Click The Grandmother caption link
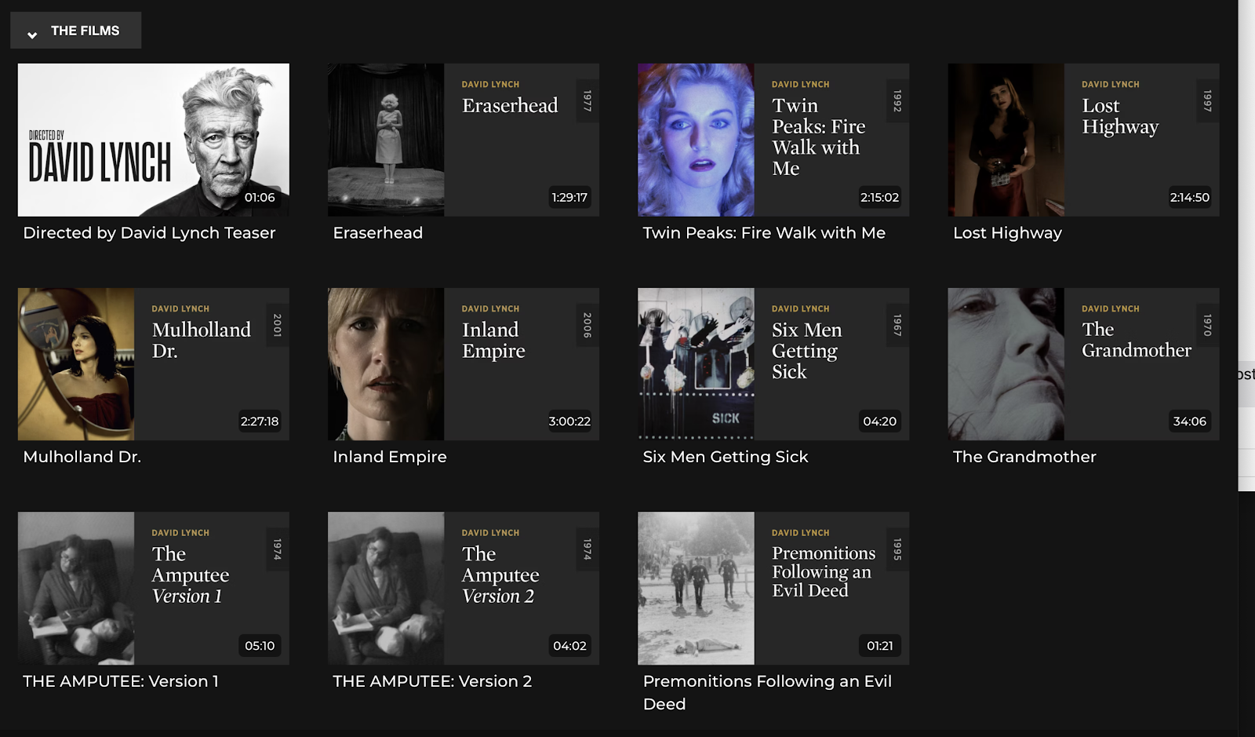 click(x=1024, y=457)
